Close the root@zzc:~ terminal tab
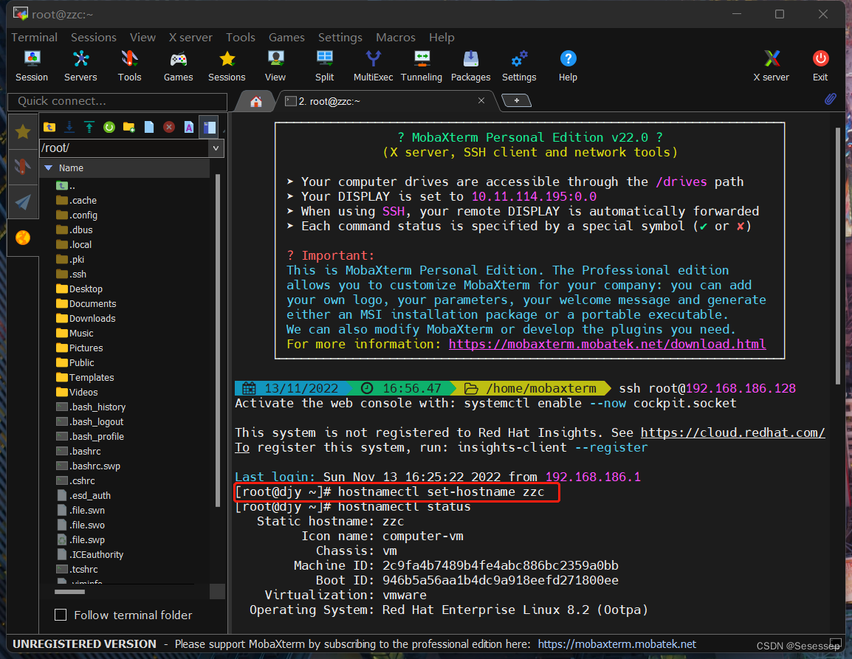 [481, 100]
